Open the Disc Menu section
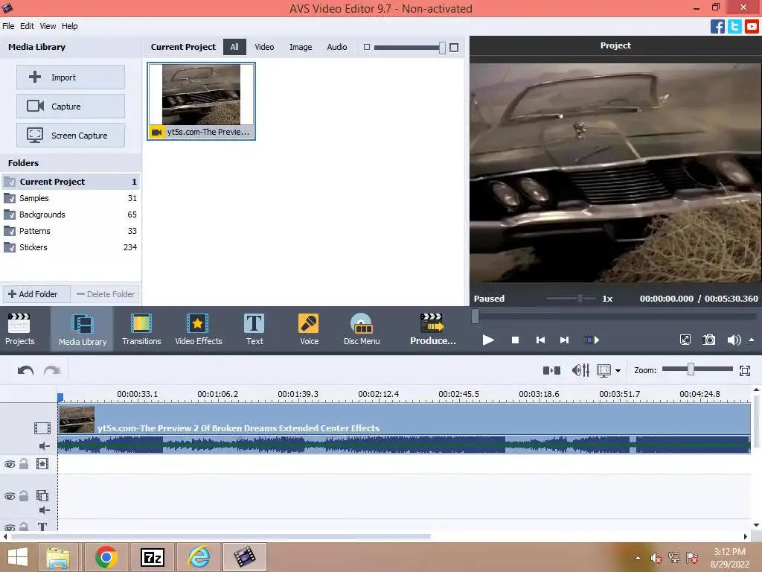762x572 pixels. click(x=362, y=329)
